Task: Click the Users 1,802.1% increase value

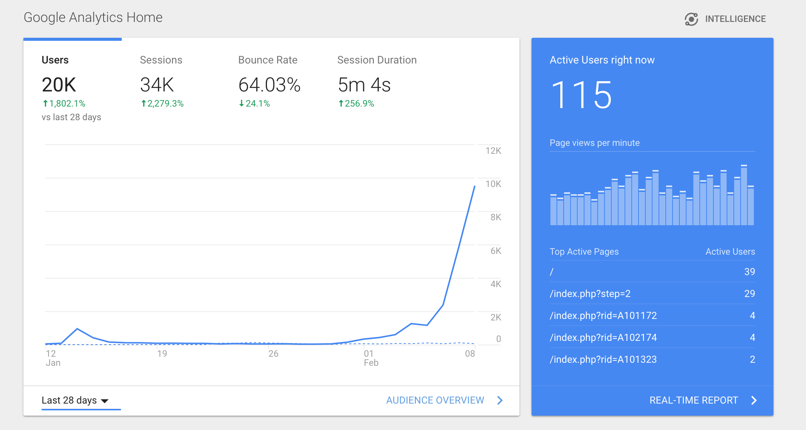Action: (x=64, y=104)
